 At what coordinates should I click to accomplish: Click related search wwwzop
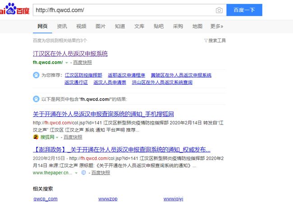107,198
